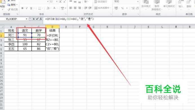Cancel the formula entry with X
The image size is (195, 110).
click(x=34, y=19)
